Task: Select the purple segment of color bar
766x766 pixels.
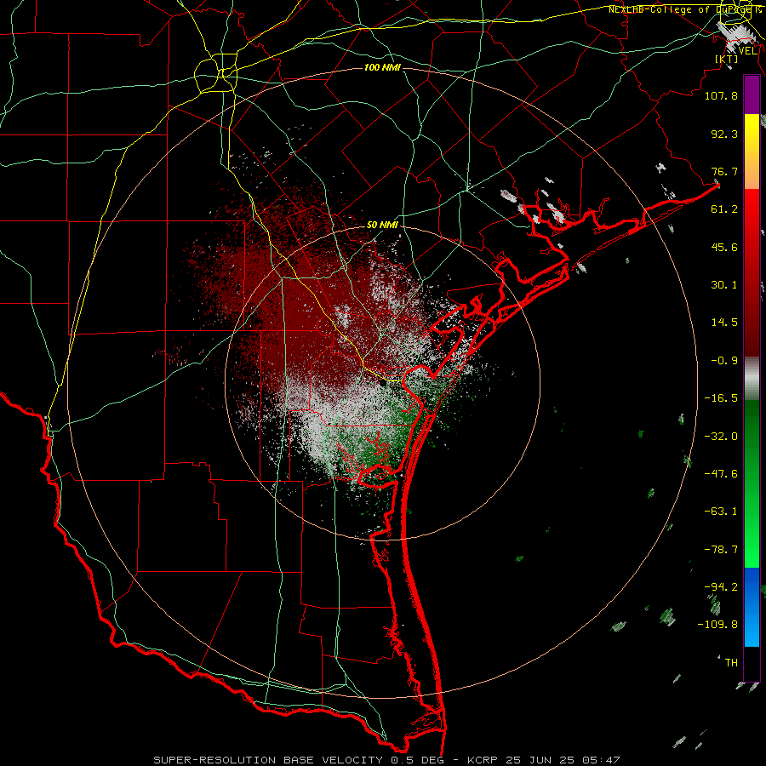Action: (x=752, y=95)
